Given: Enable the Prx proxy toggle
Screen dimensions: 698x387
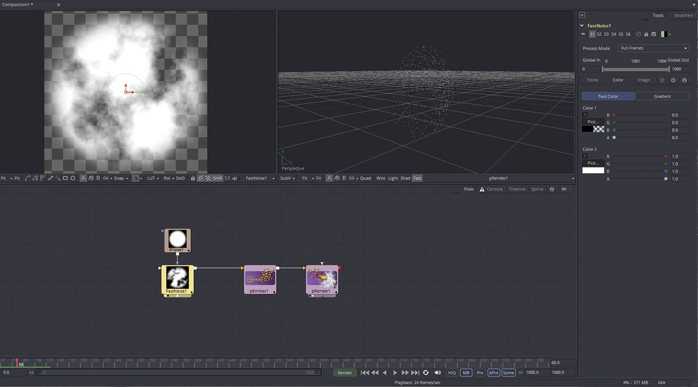Looking at the screenshot, I should [479, 372].
